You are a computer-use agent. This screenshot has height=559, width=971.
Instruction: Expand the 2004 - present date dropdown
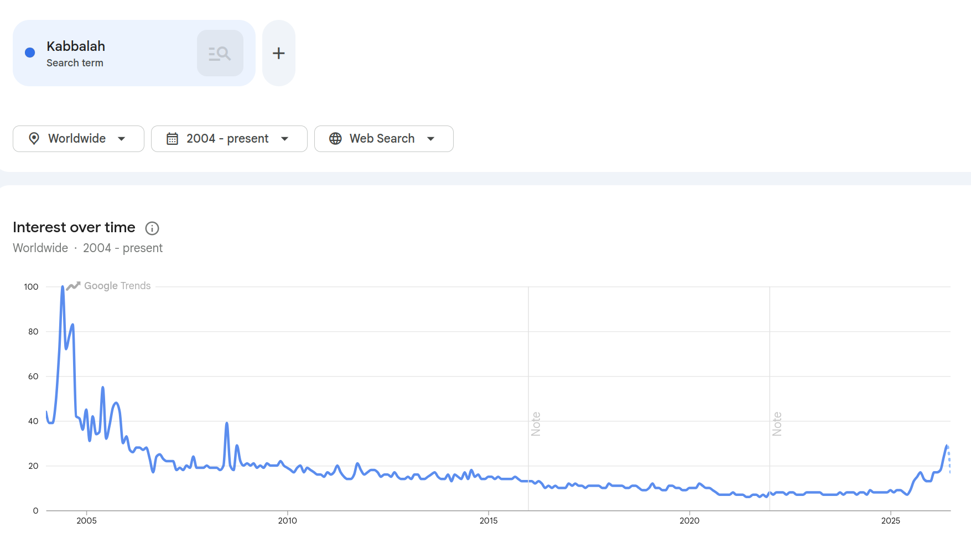pyautogui.click(x=229, y=139)
